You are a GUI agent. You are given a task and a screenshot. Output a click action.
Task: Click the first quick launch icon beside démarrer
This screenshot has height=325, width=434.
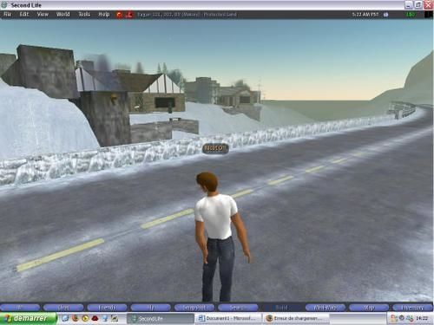point(65,318)
